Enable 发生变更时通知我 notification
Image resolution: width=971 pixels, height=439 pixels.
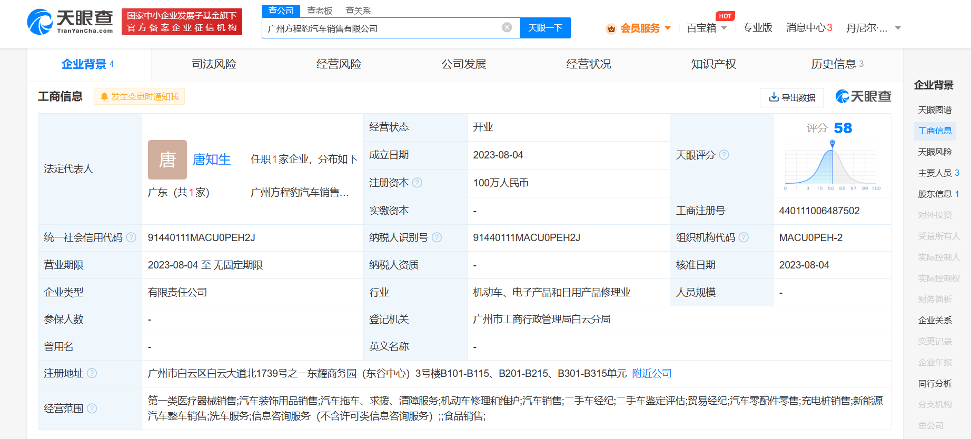[140, 96]
